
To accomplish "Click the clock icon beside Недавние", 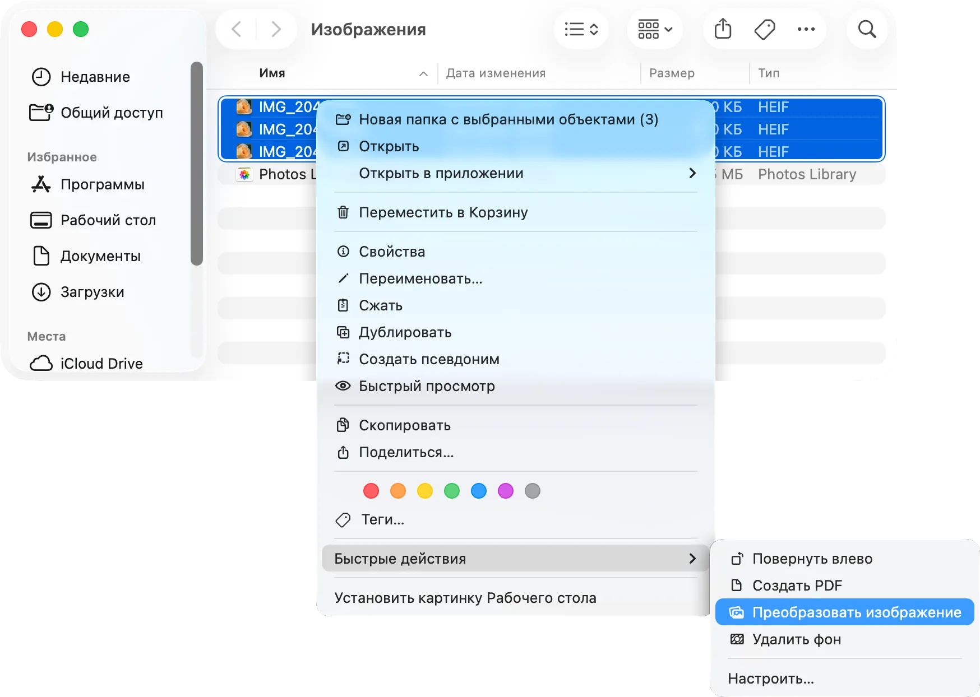I will [41, 77].
